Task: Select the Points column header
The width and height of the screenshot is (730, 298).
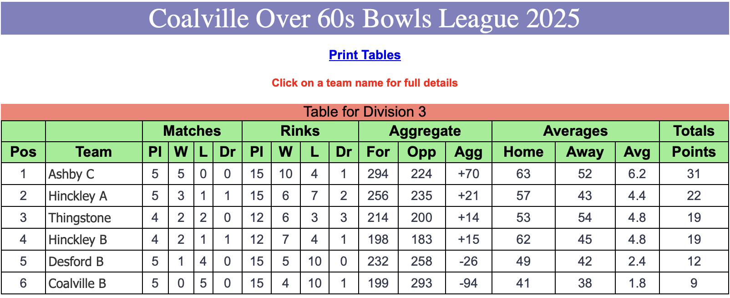Action: [x=694, y=152]
